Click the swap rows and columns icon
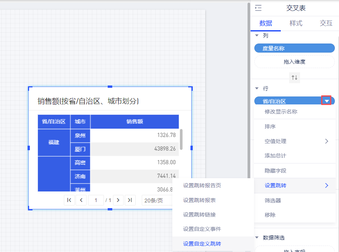The width and height of the screenshot is (339, 252). click(294, 78)
